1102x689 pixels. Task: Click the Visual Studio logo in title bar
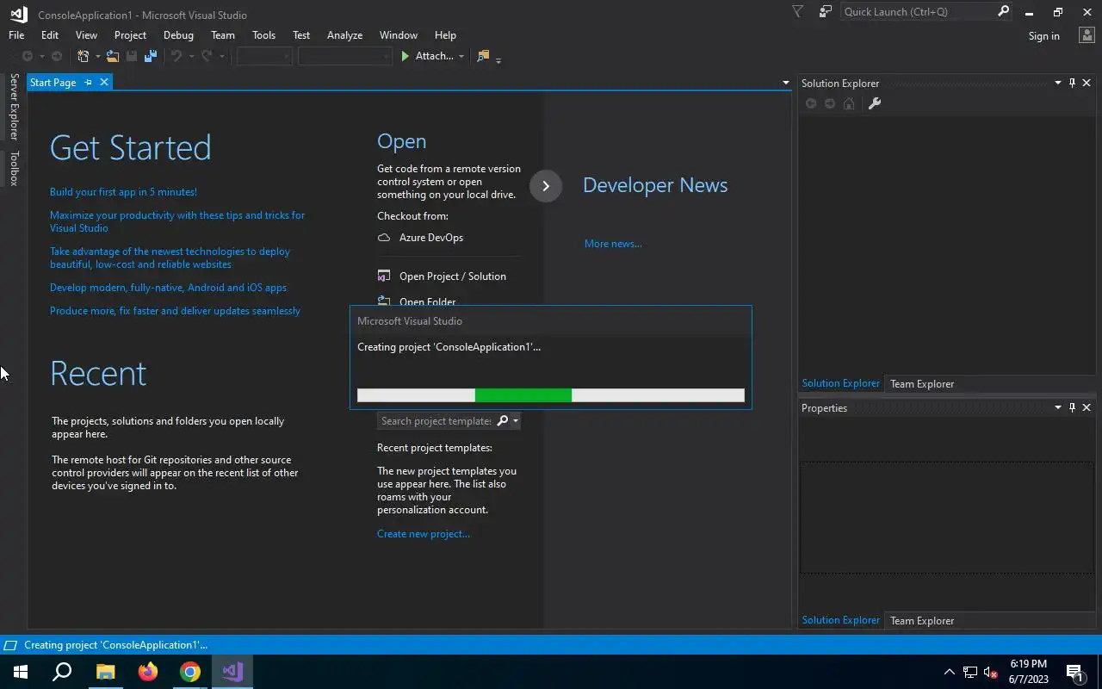(18, 14)
